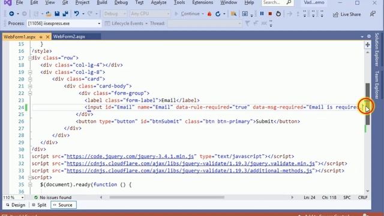Click the screenshot diagnostic tool icon
The height and width of the screenshot is (216, 384).
[x=245, y=14]
